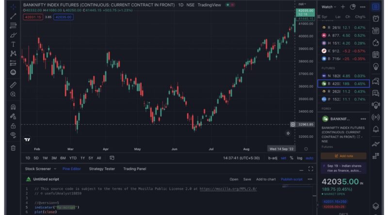Image resolution: width=388 pixels, height=215 pixels.
Task: Select the All time range
Action: coord(99,158)
